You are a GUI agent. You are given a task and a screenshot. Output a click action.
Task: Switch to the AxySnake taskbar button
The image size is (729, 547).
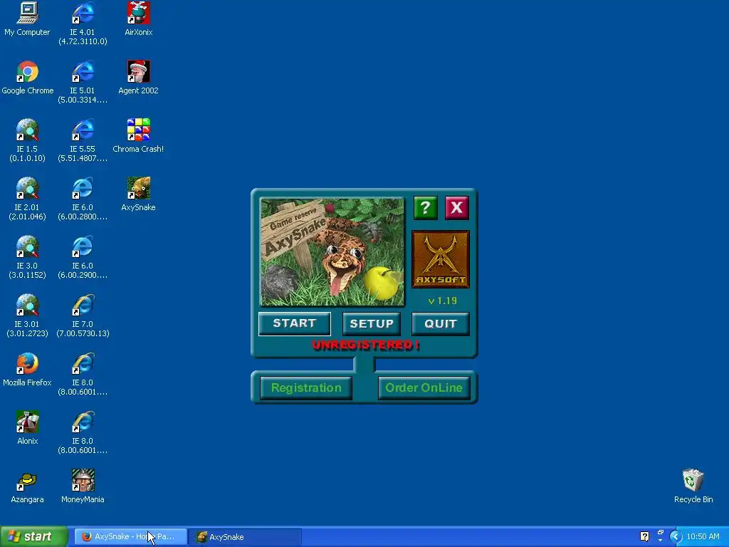(245, 537)
